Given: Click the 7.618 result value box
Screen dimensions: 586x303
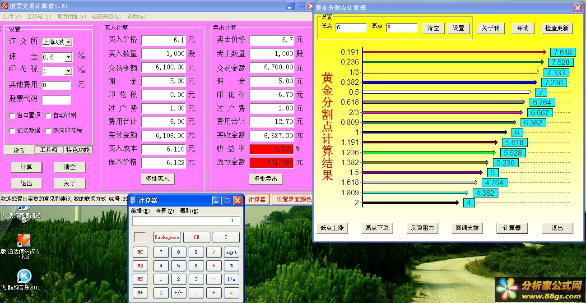Looking at the screenshot, I should [563, 52].
